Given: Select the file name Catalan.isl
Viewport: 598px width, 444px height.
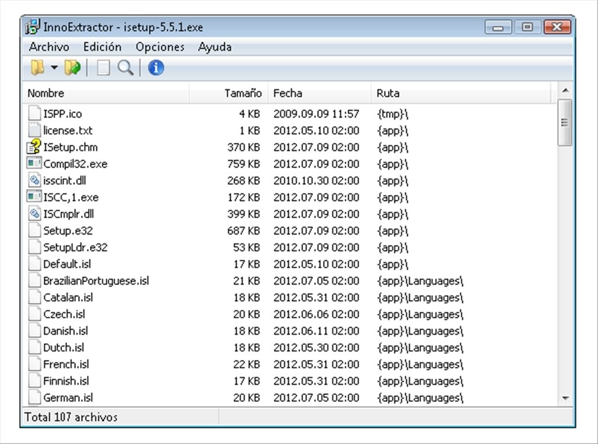Looking at the screenshot, I should pos(68,298).
